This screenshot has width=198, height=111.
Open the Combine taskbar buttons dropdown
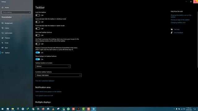pyautogui.click(x=58, y=75)
